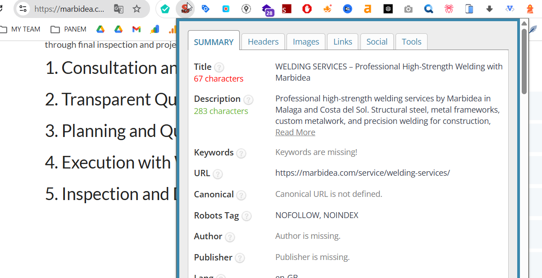Open the Looker Studio bar-chart bookmark beside Gmail
Screen dimensions: 542x278
pos(155,29)
